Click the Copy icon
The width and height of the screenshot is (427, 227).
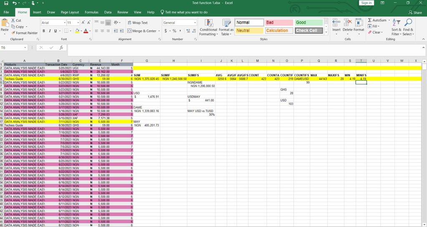[x=13, y=27]
